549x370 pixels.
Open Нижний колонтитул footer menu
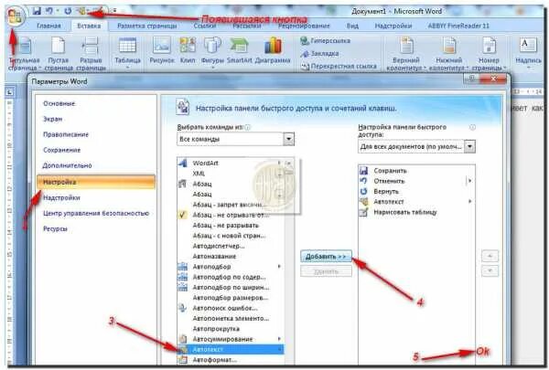(448, 53)
